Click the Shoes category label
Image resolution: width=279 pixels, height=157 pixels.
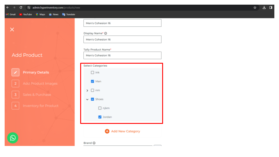pyautogui.click(x=99, y=99)
